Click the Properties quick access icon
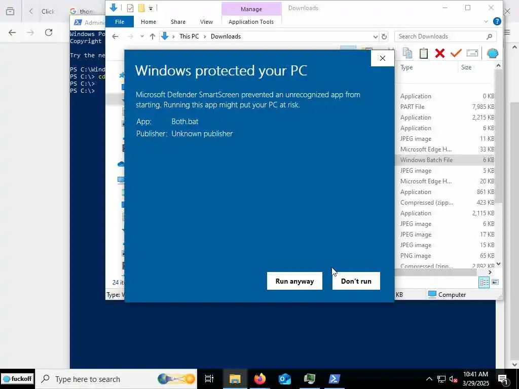 (x=130, y=8)
